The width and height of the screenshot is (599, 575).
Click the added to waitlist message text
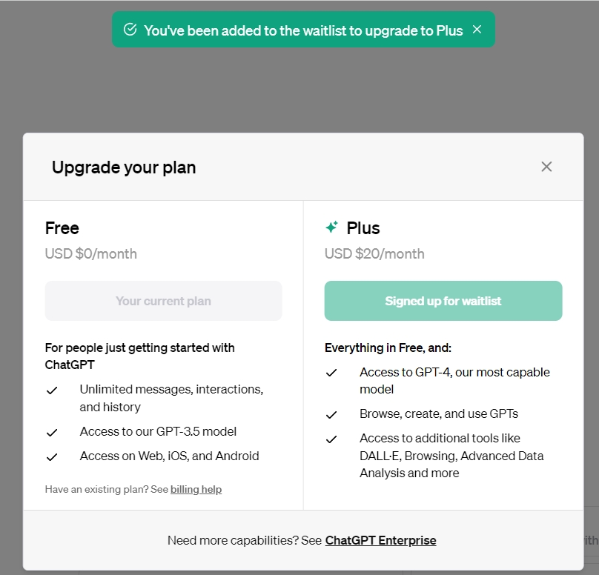(303, 30)
